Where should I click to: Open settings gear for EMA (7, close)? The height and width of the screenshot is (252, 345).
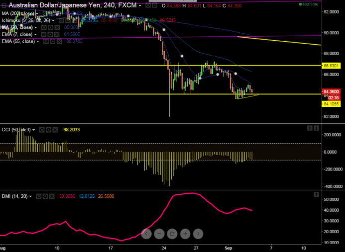tap(50, 34)
